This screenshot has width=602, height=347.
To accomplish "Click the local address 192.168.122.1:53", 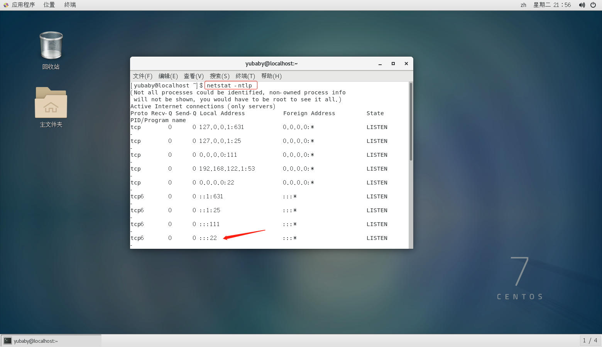I will click(227, 169).
